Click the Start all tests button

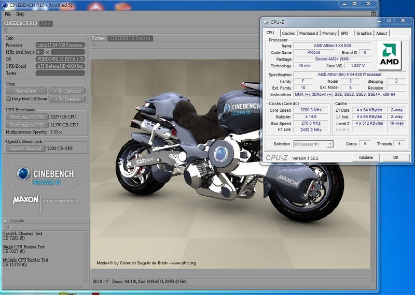click(26, 91)
